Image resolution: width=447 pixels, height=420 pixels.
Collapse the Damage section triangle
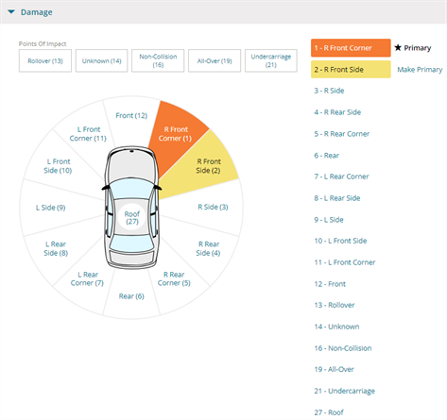(11, 12)
